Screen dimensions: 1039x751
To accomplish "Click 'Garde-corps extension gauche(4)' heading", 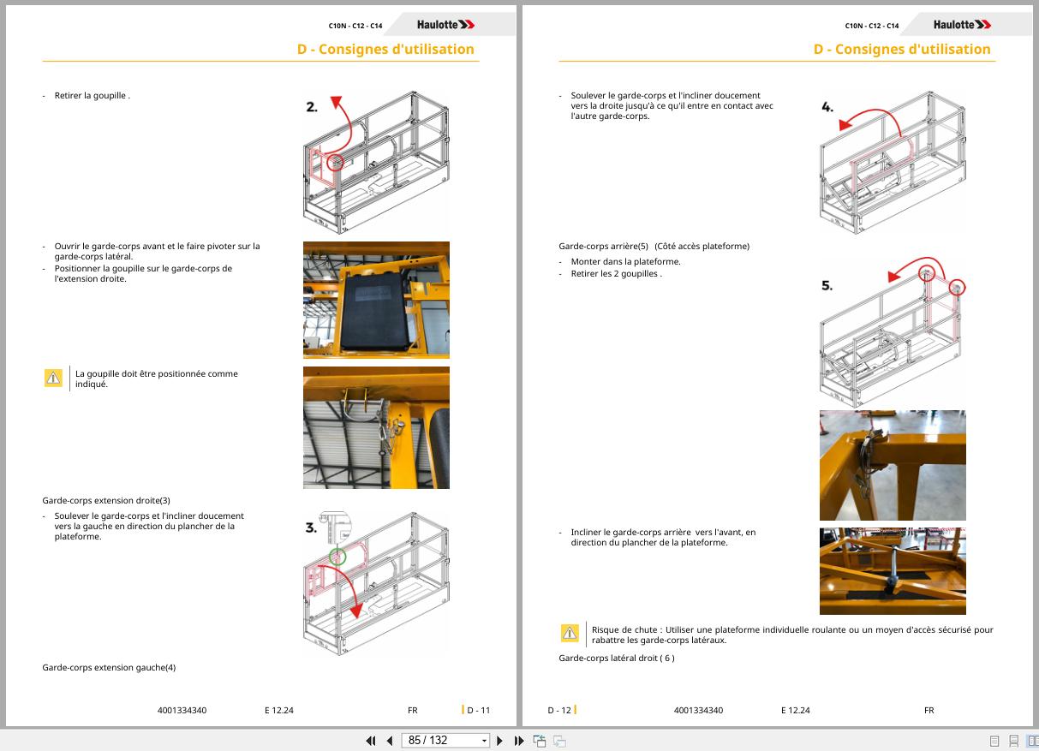I will (x=109, y=667).
